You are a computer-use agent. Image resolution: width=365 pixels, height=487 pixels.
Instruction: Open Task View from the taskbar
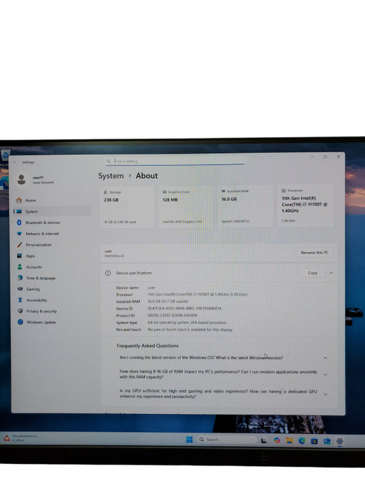coord(263,440)
